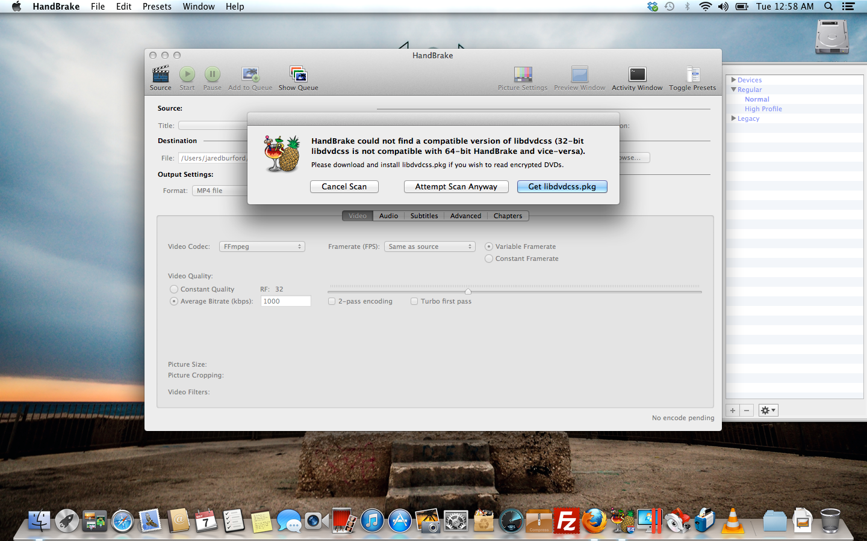The height and width of the screenshot is (541, 867).
Task: Click the add preset plus button
Action: pos(733,411)
